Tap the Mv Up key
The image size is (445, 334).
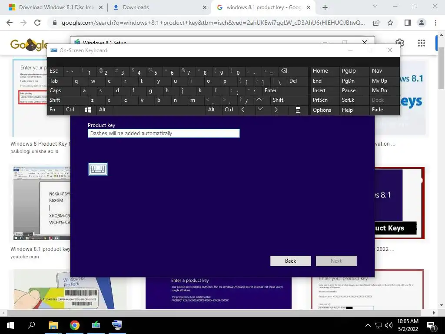pos(384,81)
